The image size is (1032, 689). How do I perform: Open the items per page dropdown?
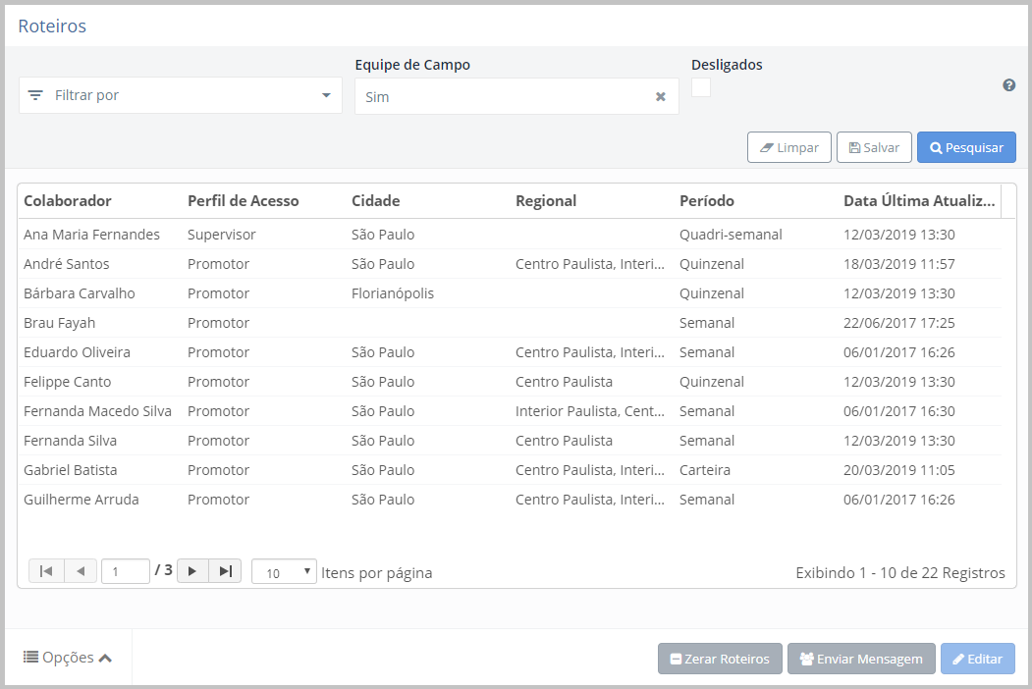pos(284,572)
